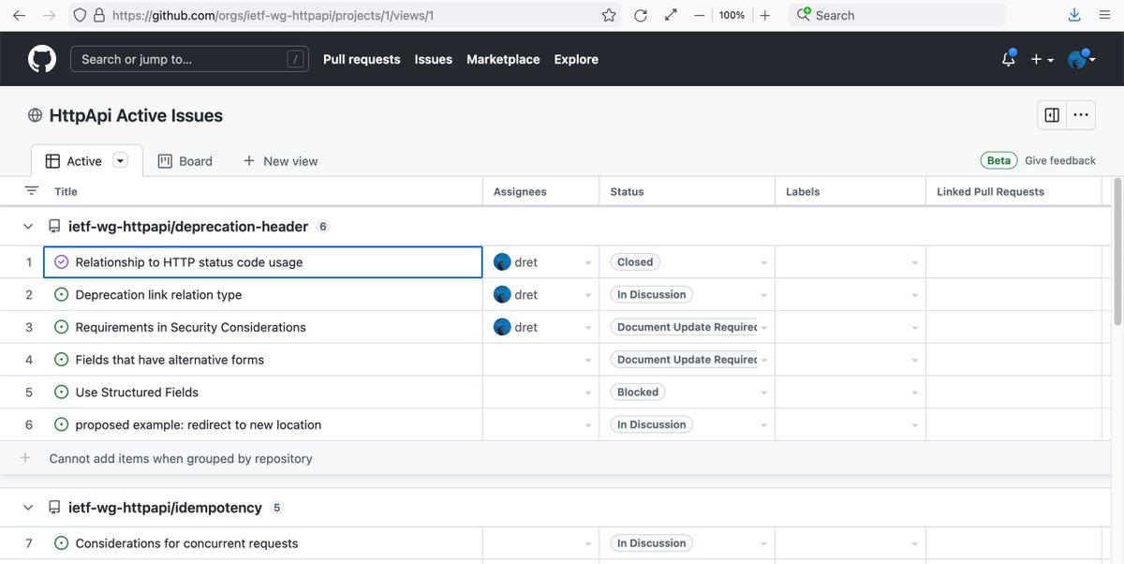The image size is (1124, 564).
Task: Open the Active view options dropdown
Action: [x=120, y=161]
